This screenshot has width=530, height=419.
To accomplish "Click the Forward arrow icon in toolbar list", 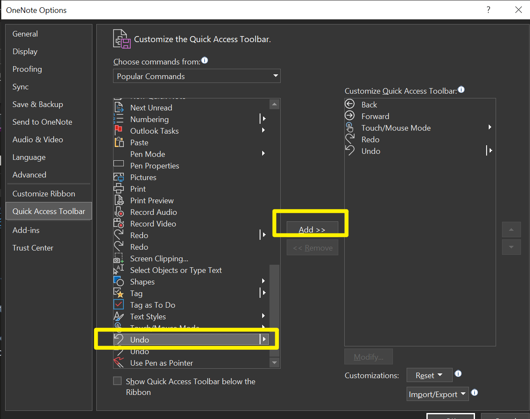I will coord(350,116).
